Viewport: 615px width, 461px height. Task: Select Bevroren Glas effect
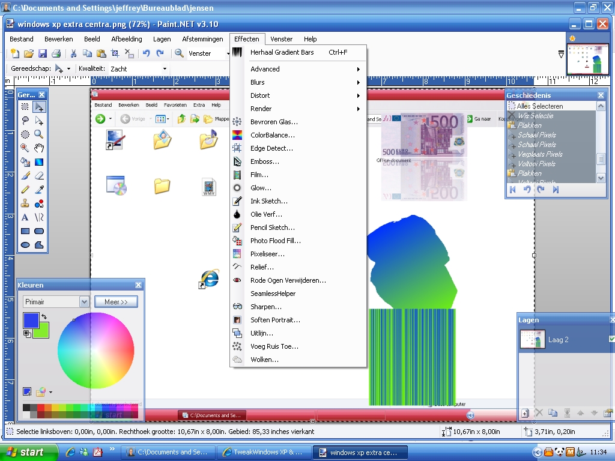click(x=298, y=122)
